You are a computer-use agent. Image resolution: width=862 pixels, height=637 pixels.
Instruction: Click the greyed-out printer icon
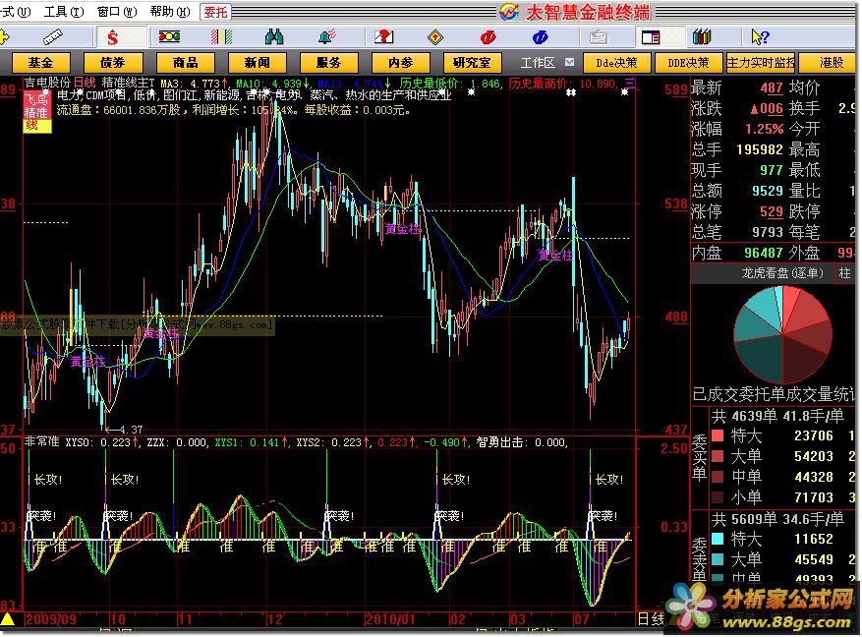(599, 37)
